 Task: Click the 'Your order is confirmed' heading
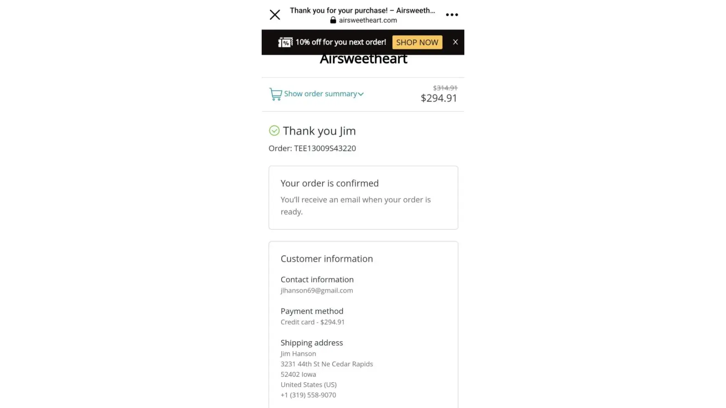tap(330, 184)
